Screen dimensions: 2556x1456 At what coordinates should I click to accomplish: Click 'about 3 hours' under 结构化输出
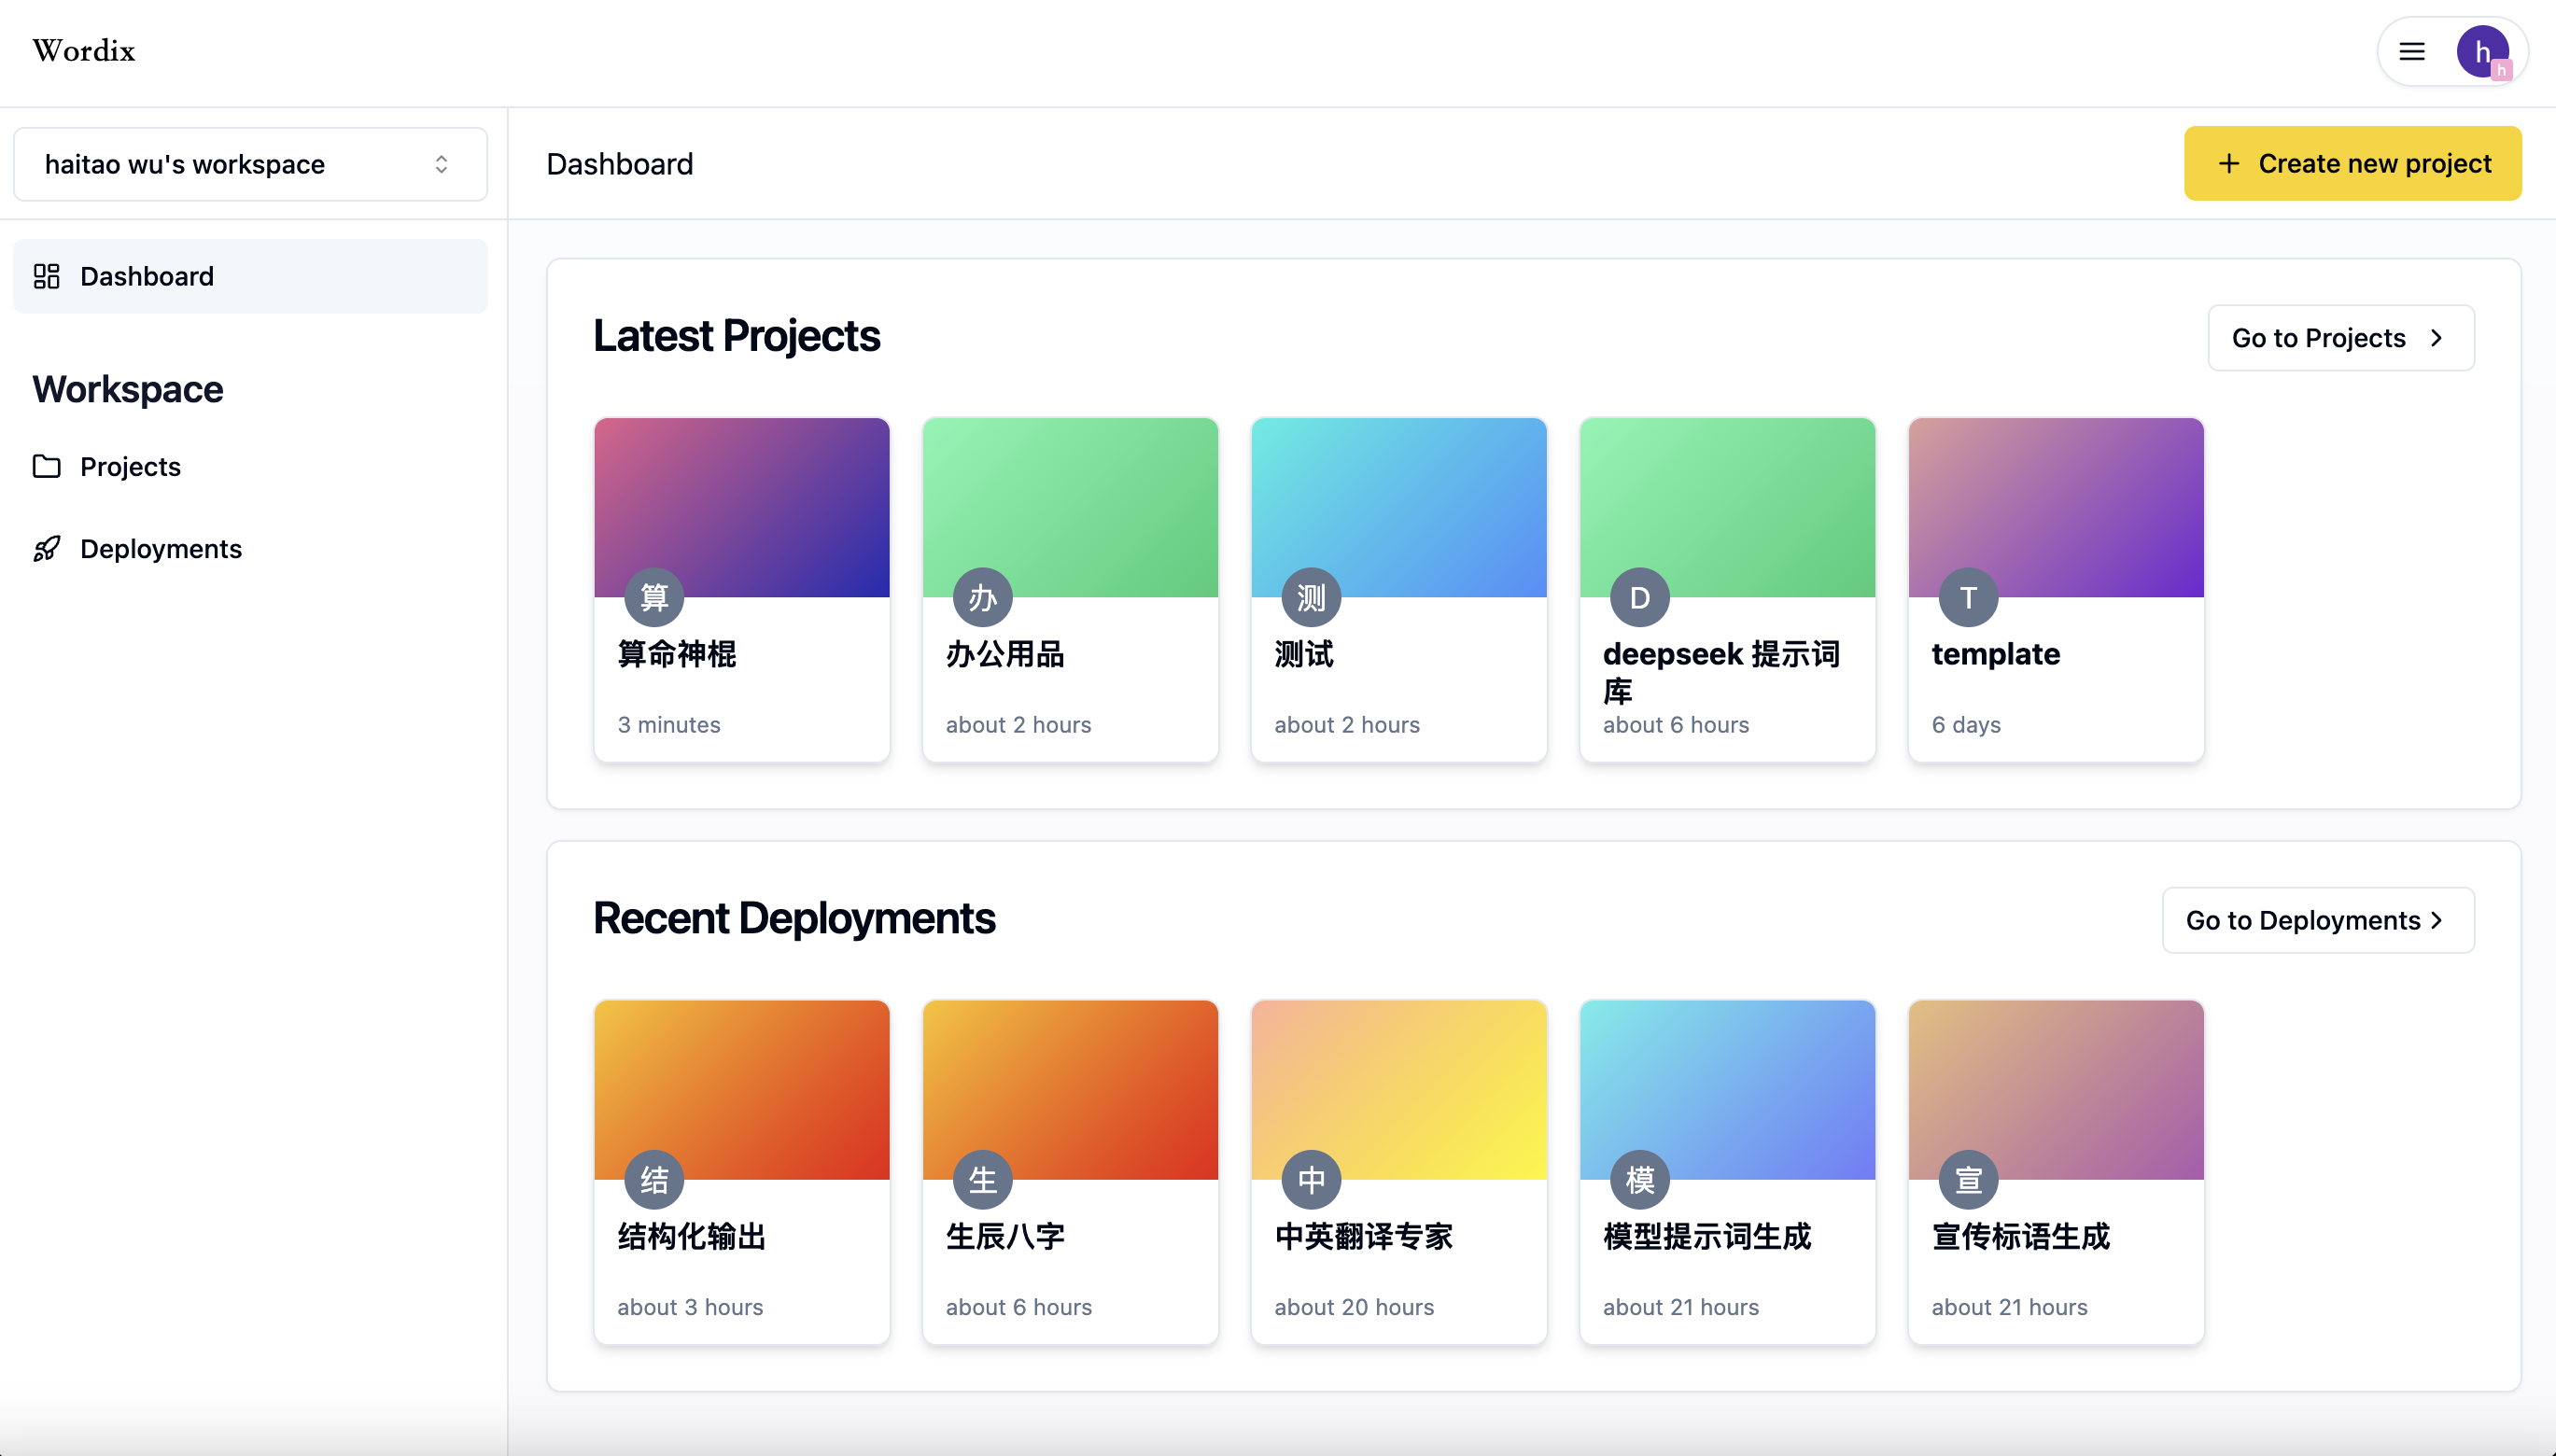pos(690,1307)
